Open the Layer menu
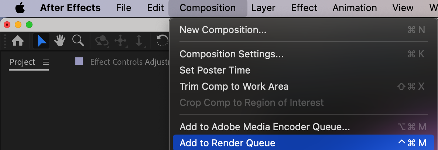The image size is (438, 150). coord(263,8)
